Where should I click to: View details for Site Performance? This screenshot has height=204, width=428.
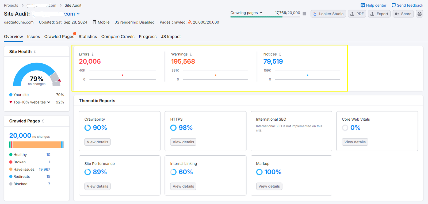pyautogui.click(x=97, y=186)
